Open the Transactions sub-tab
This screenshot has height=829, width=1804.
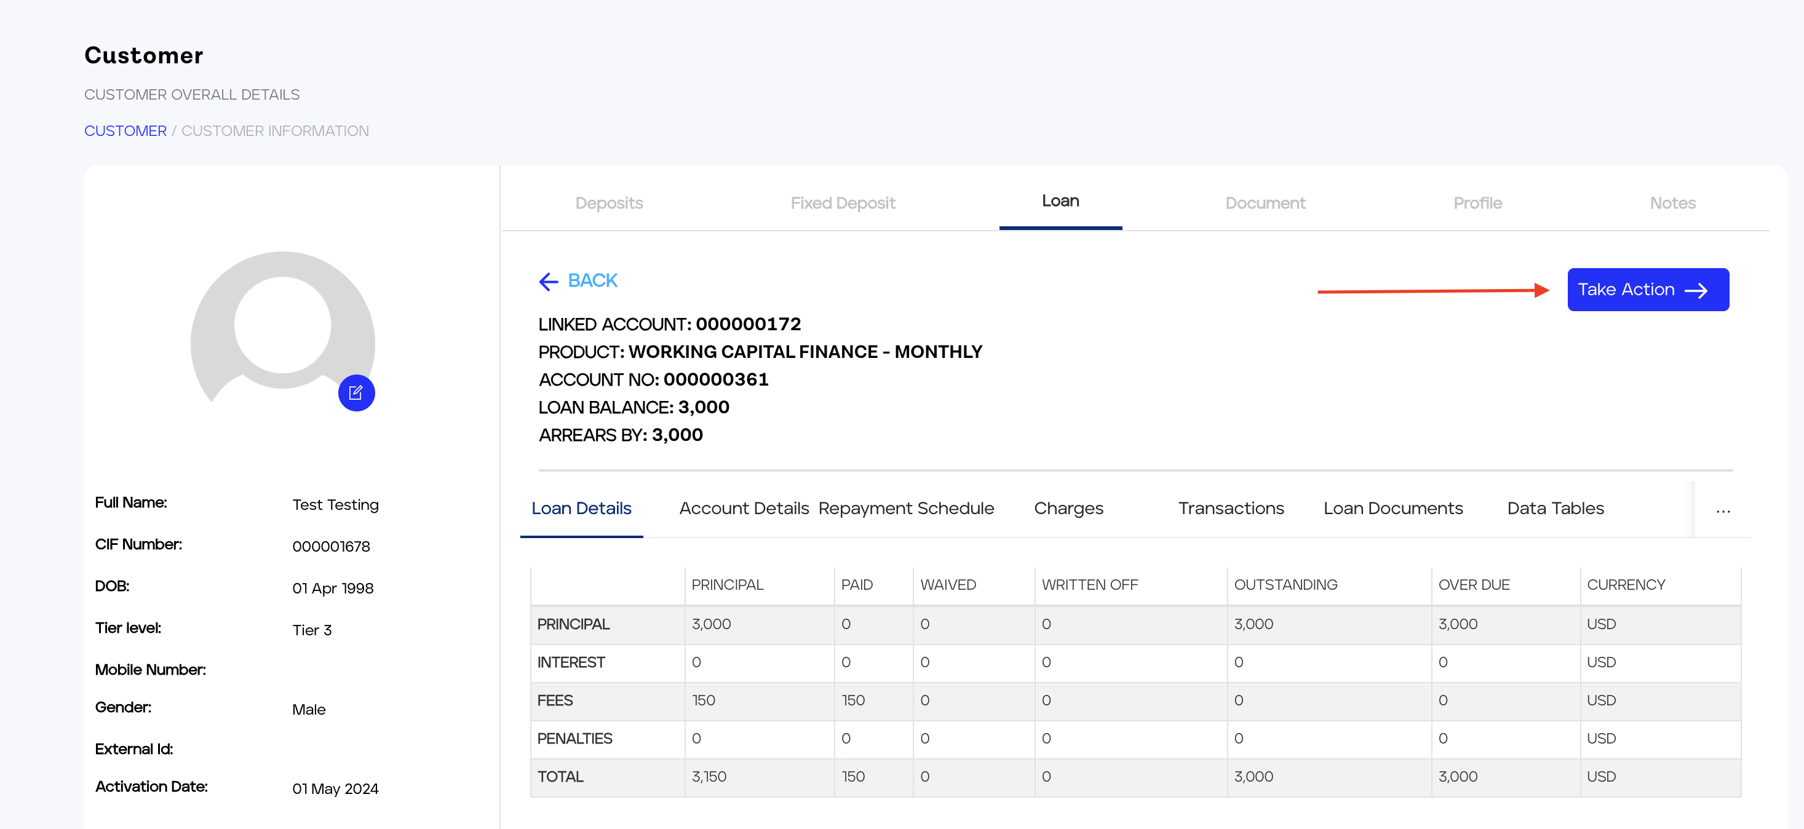(1230, 509)
